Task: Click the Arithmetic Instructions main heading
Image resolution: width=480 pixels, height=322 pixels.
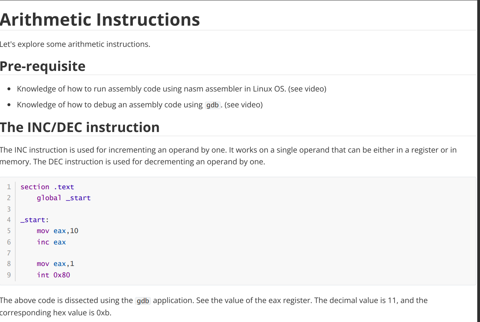Action: (100, 20)
